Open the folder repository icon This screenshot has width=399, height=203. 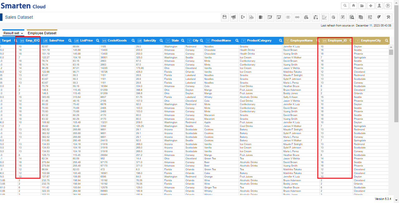pyautogui.click(x=362, y=6)
